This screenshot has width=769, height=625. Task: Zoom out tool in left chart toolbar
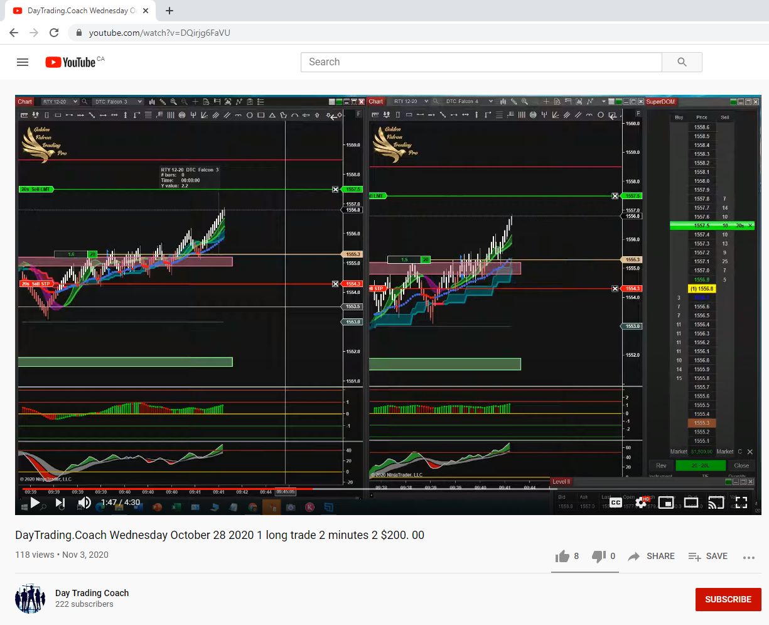coord(185,101)
